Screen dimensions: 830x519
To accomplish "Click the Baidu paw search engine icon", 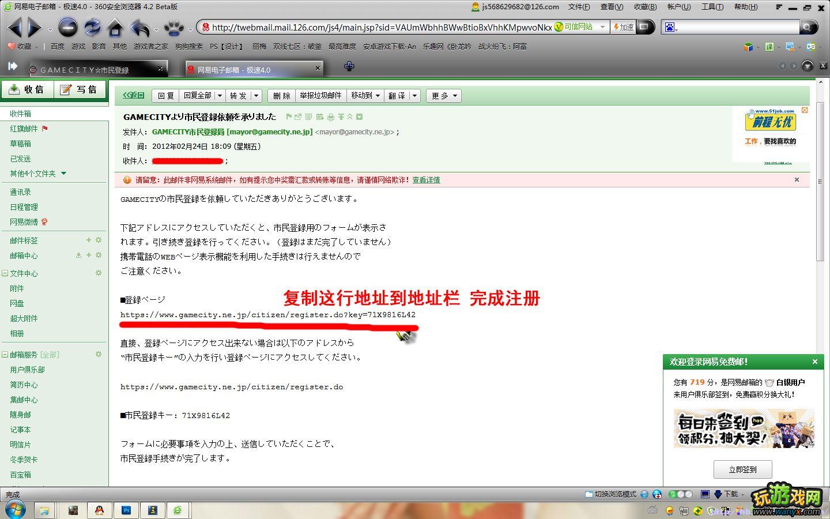I will pos(670,27).
